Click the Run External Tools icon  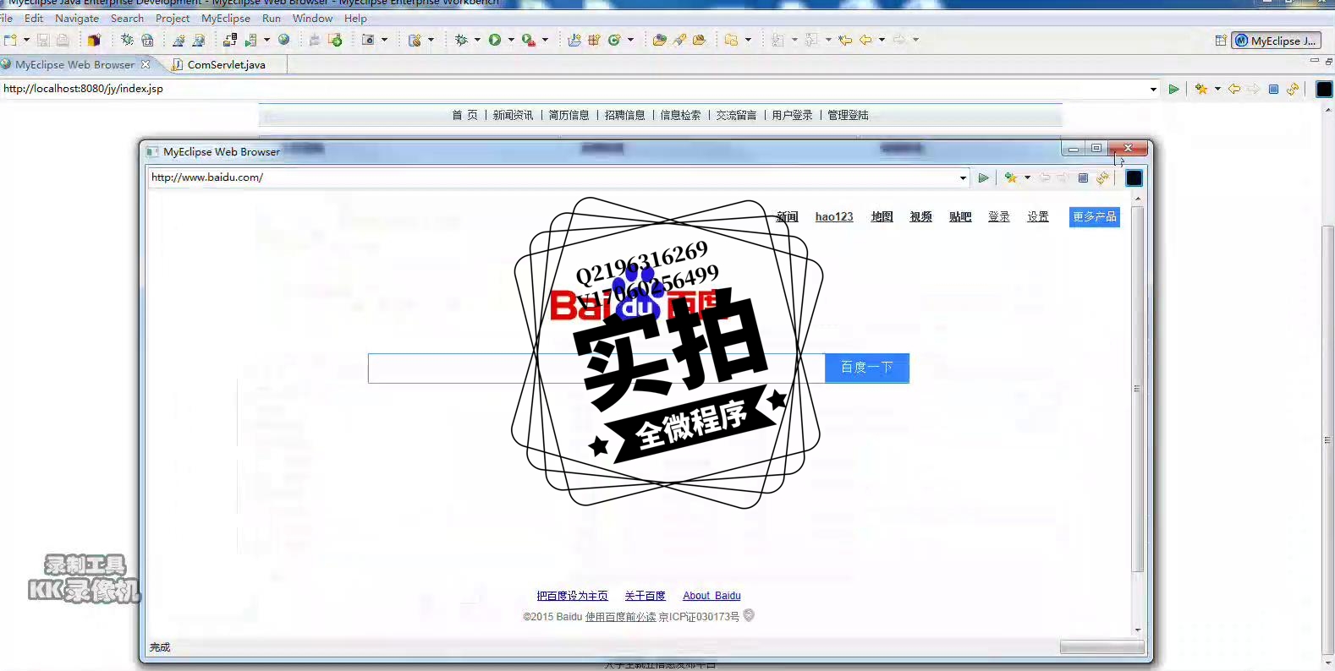[529, 40]
